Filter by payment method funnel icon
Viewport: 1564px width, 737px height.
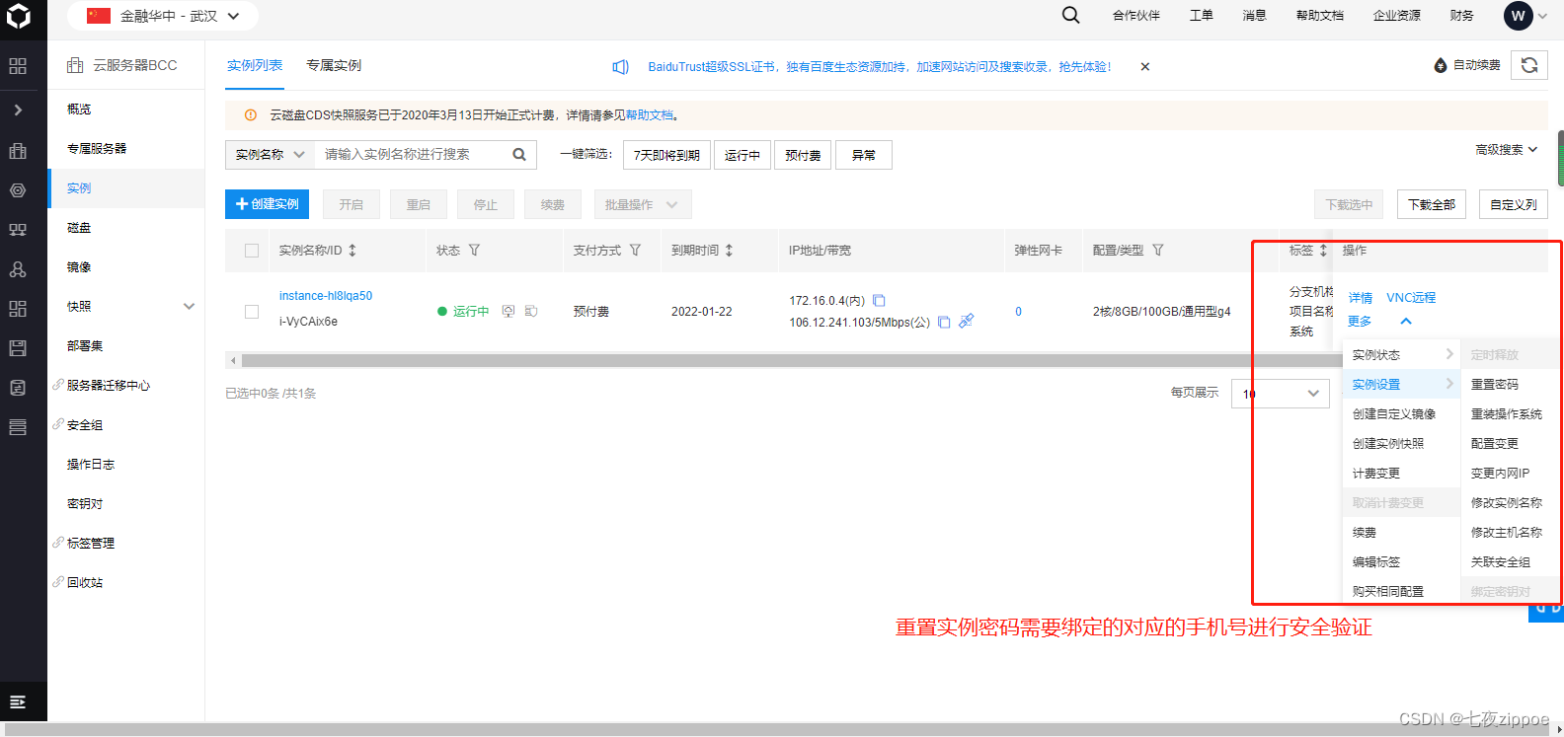(635, 251)
